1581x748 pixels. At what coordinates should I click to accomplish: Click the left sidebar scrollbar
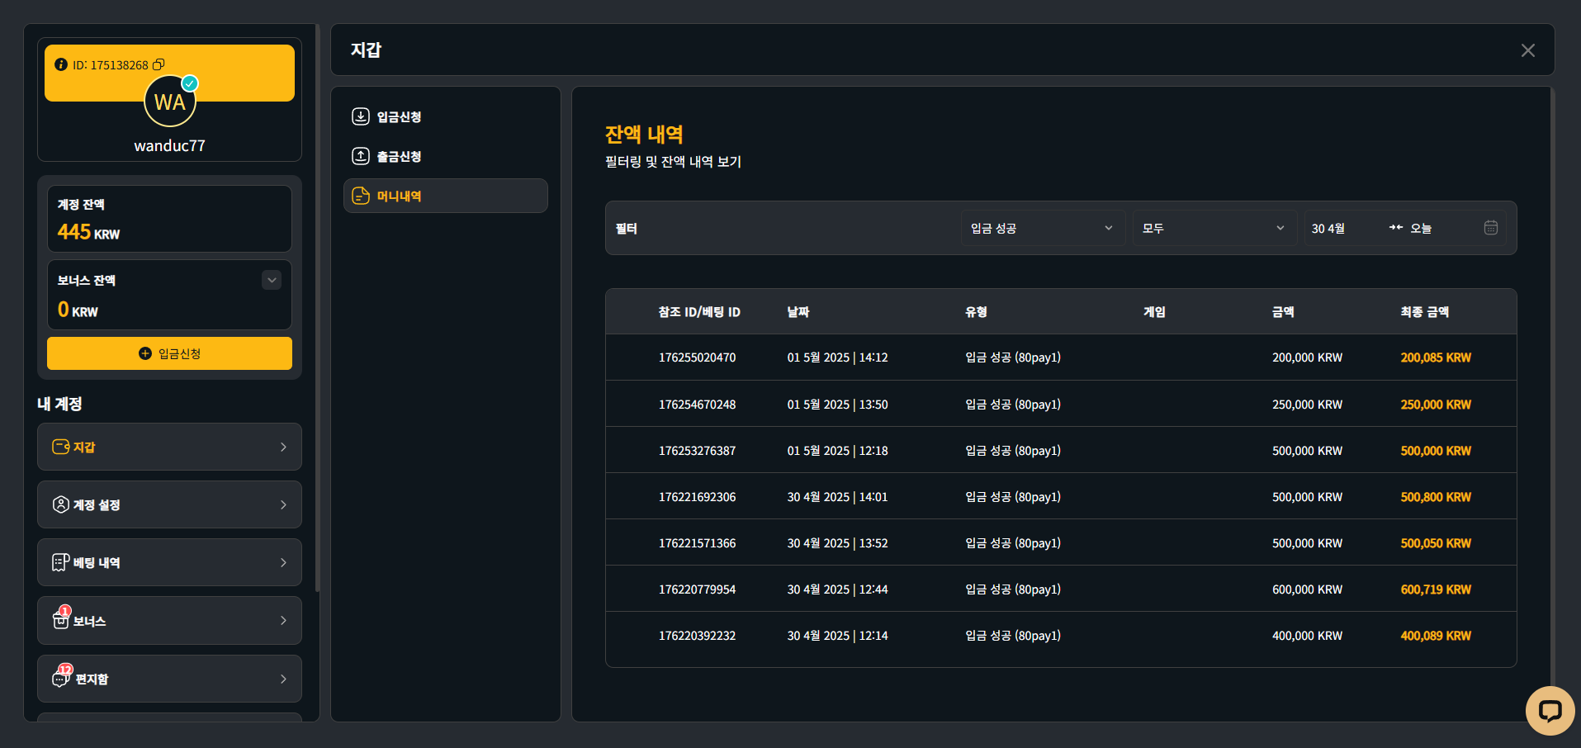317,307
